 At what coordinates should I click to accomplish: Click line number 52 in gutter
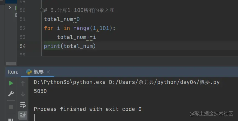[x=22, y=28]
